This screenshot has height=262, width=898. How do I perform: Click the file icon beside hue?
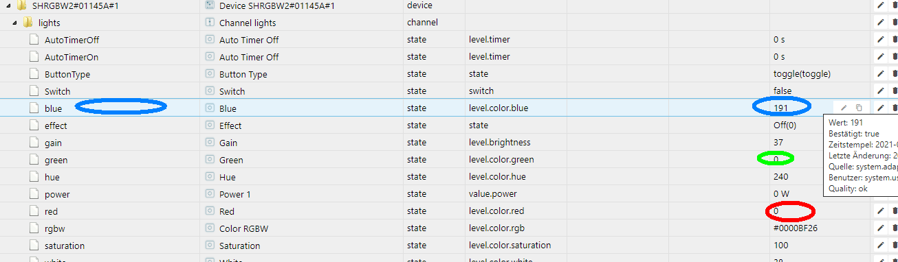point(34,177)
